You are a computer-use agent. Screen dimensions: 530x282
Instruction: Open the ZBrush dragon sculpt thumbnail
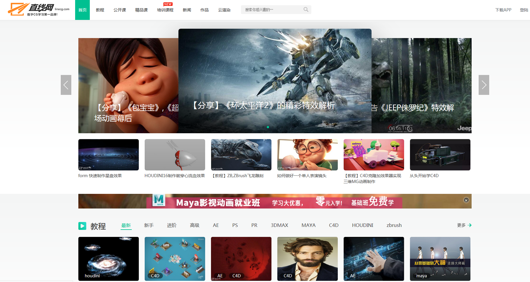click(x=241, y=155)
